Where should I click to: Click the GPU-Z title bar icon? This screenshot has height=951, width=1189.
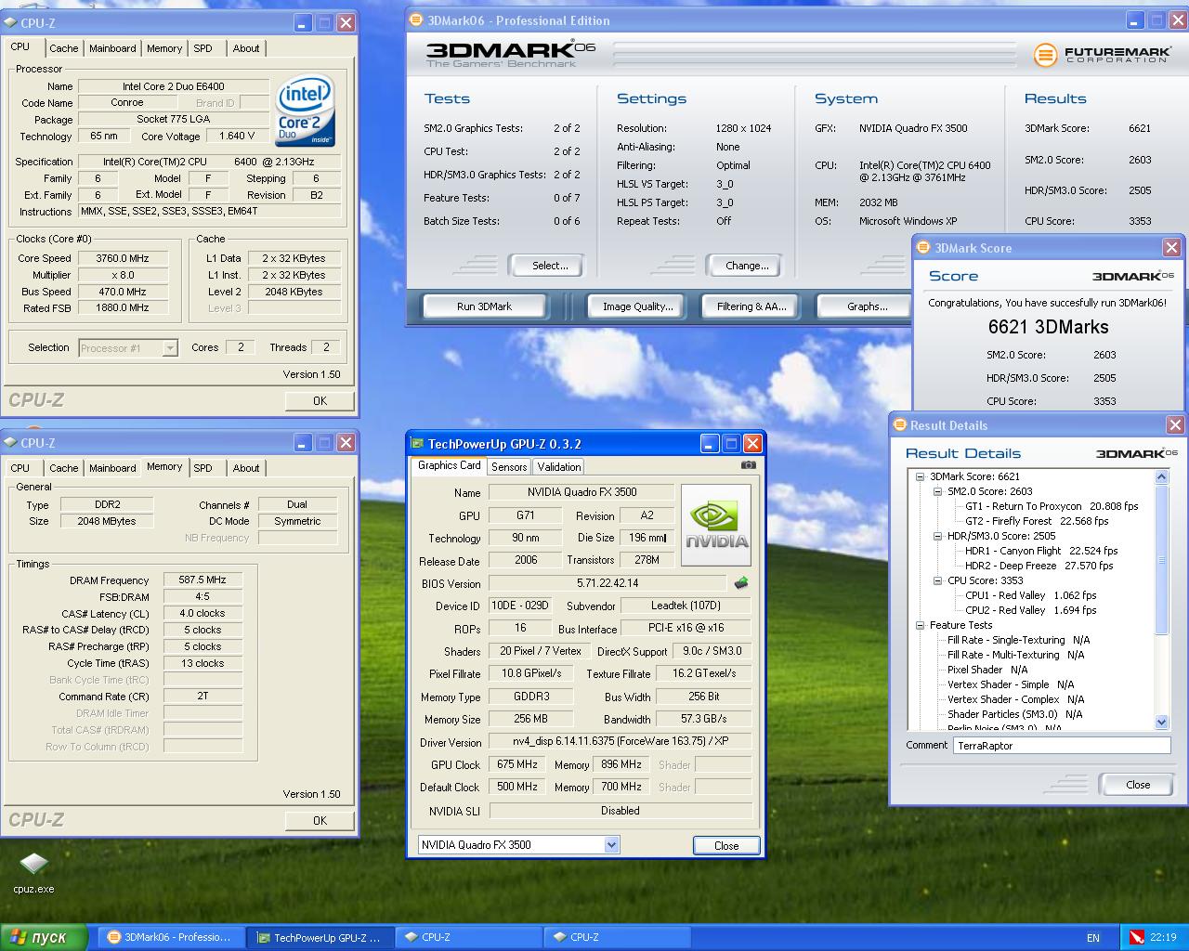[x=417, y=444]
